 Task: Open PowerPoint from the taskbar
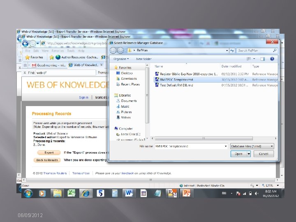187,193
